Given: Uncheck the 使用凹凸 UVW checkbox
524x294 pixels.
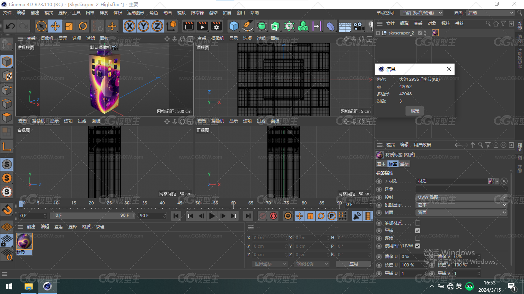Looking at the screenshot, I should pos(417,246).
